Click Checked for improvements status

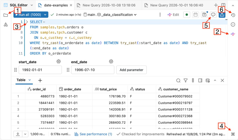141,134
